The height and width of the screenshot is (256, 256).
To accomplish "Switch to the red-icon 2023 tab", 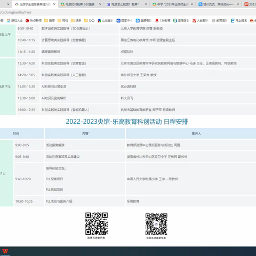I will coord(250,4).
